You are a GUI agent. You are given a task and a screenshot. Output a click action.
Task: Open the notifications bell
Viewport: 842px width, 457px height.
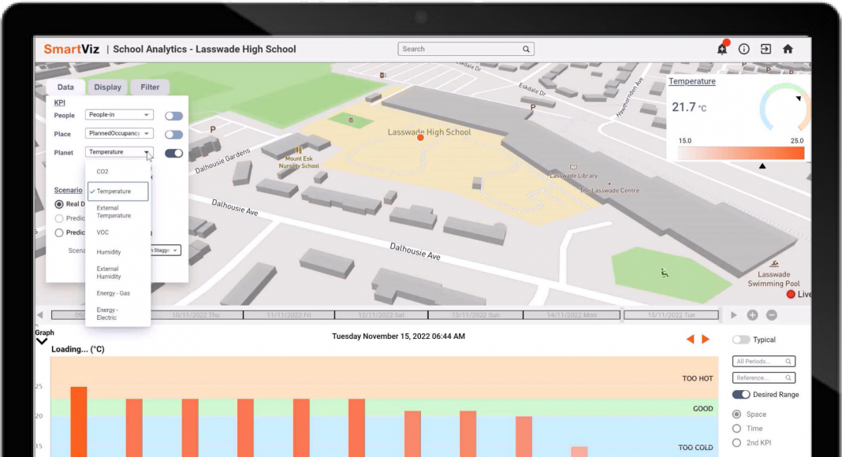tap(721, 49)
